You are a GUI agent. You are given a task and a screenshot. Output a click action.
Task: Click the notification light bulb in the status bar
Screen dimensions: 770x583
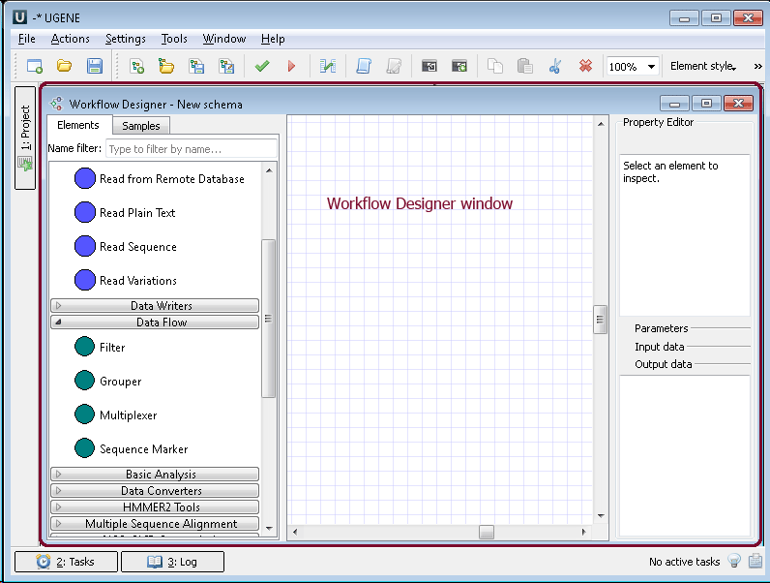tap(733, 561)
